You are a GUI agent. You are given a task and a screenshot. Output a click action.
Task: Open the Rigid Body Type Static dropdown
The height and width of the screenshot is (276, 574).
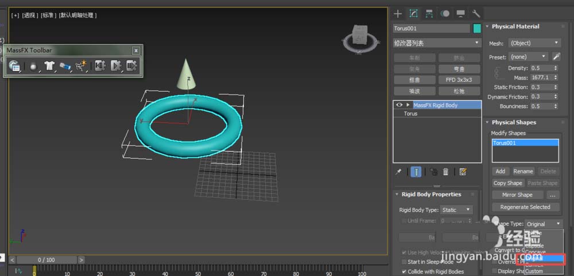(456, 210)
